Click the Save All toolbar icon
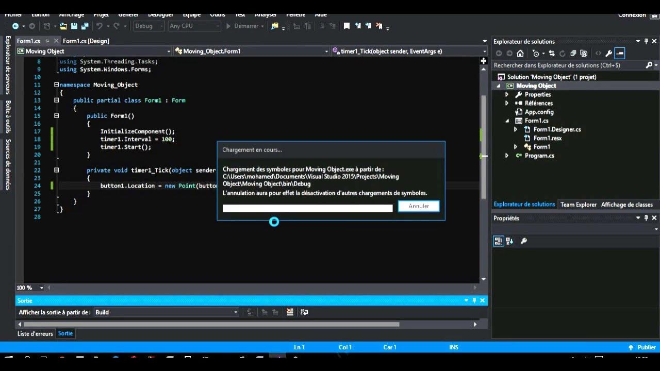660x371 pixels. tap(85, 26)
